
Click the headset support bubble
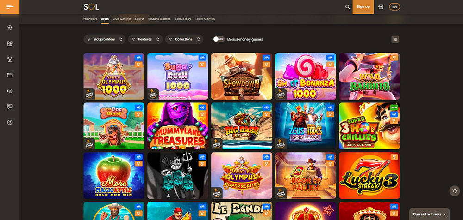click(455, 190)
